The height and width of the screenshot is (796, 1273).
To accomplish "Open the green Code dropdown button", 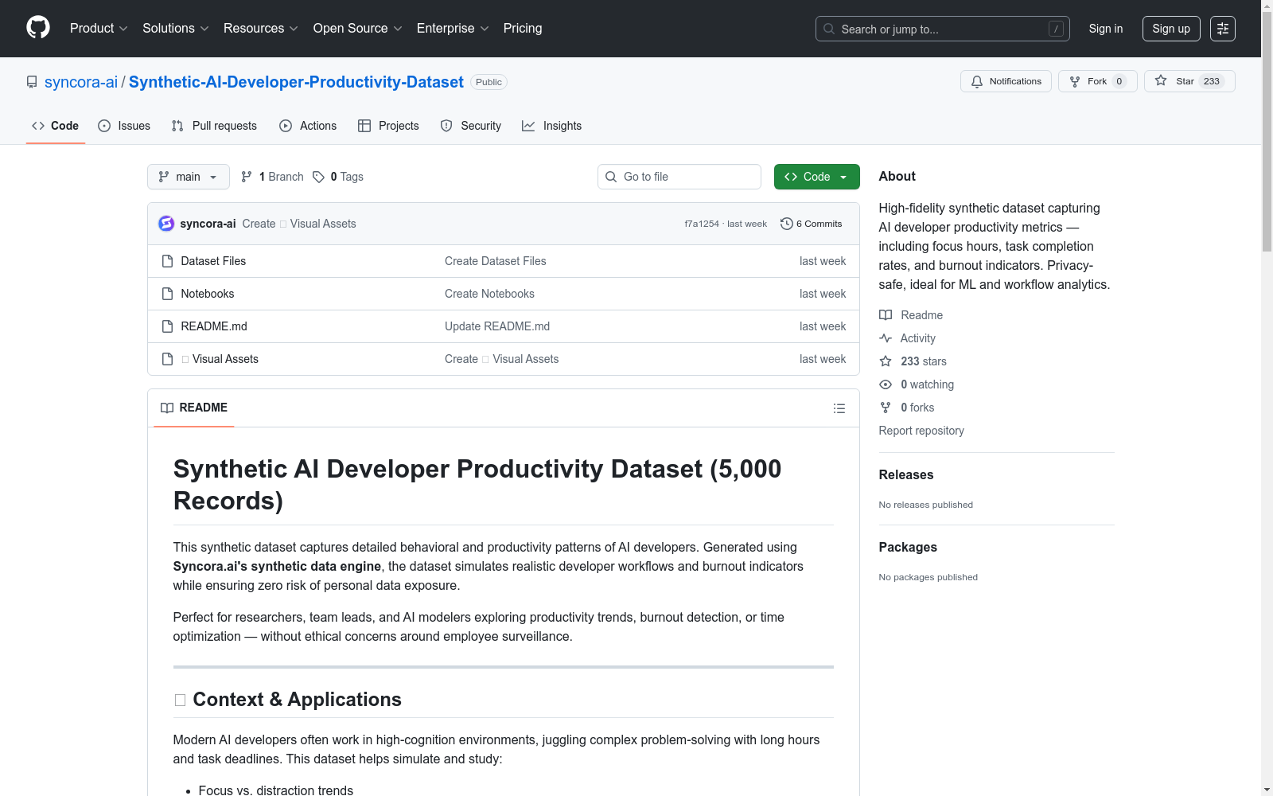I will [x=816, y=177].
